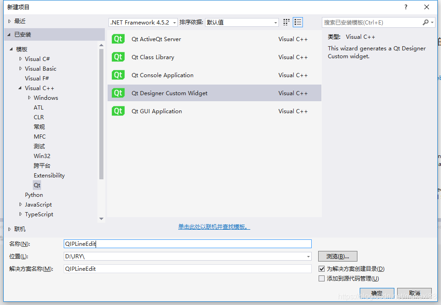This screenshot has width=441, height=305.
Task: Expand the 联机 section
Action: 9,229
